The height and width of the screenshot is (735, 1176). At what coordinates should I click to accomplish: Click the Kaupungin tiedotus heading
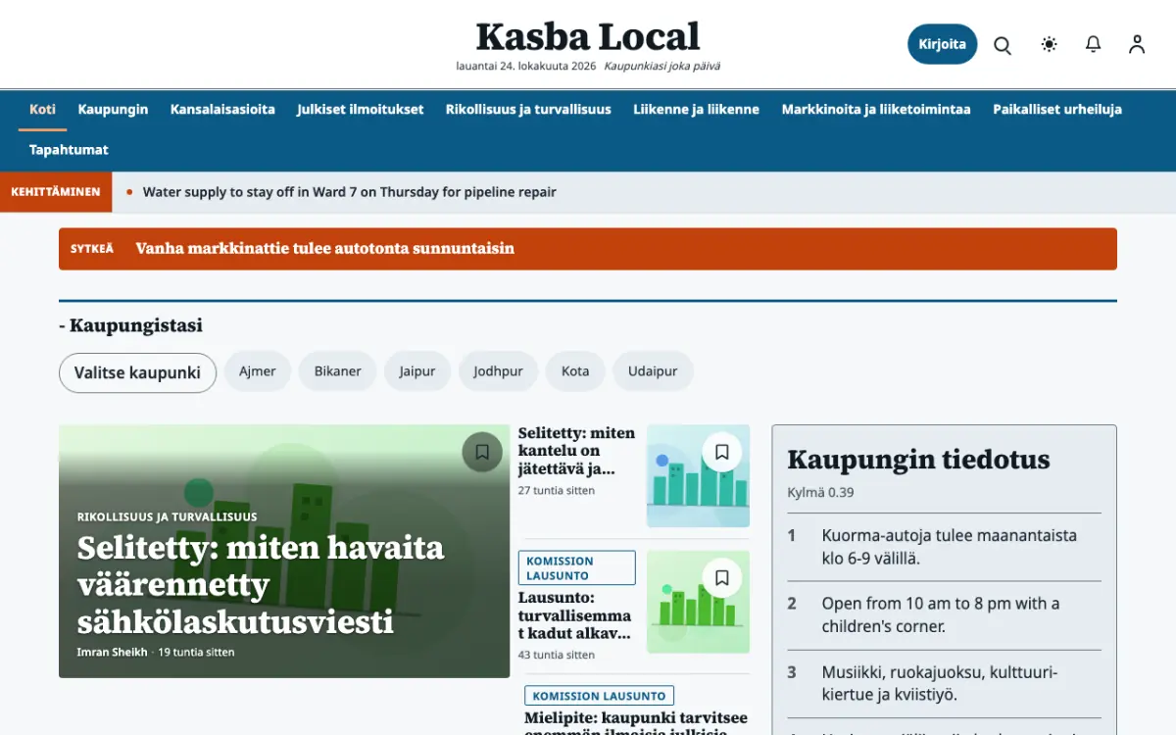pyautogui.click(x=918, y=460)
